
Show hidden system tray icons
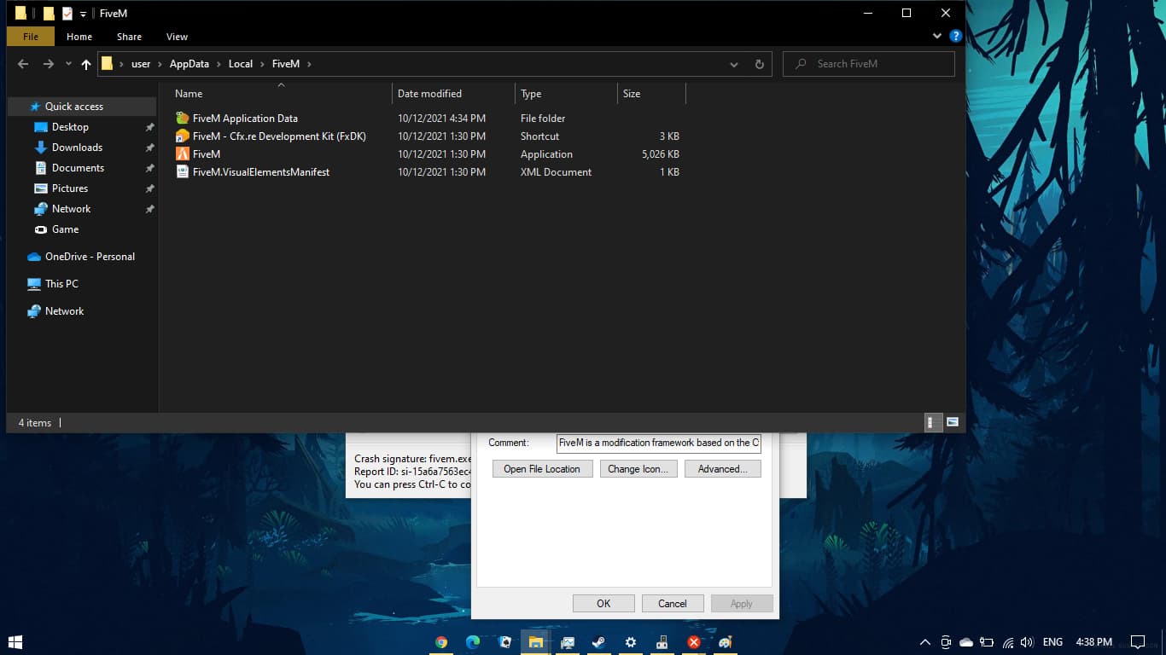pyautogui.click(x=925, y=642)
